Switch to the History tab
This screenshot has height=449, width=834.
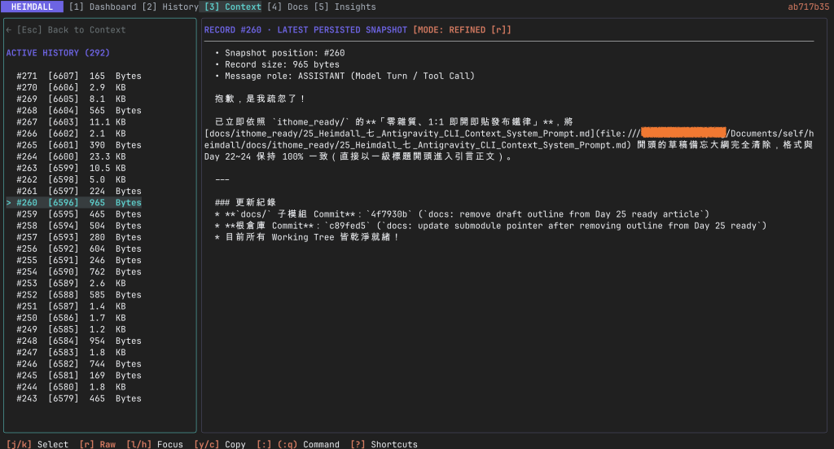(x=170, y=7)
